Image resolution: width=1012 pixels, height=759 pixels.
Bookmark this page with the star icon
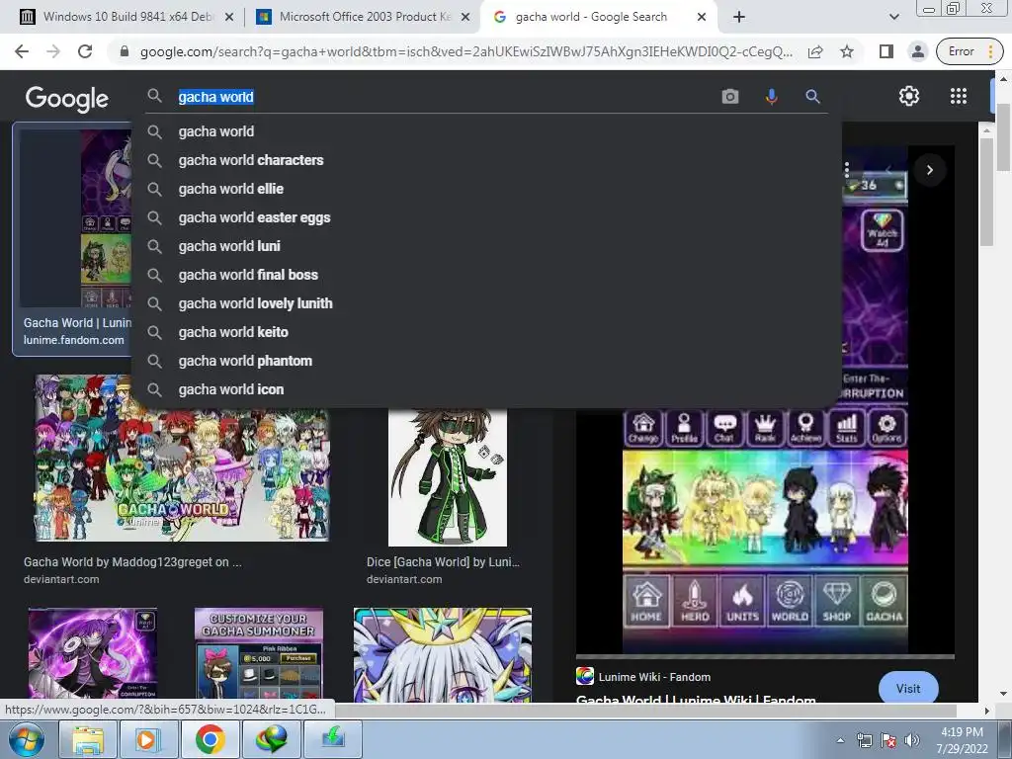coord(847,51)
